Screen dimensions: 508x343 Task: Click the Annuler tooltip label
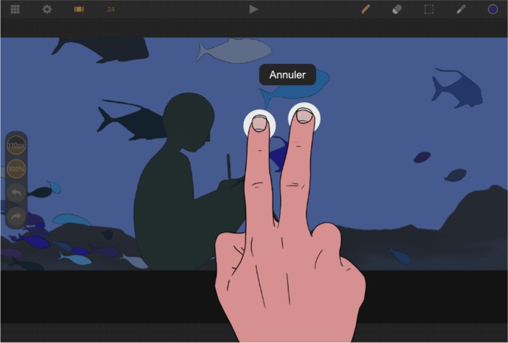click(x=288, y=75)
